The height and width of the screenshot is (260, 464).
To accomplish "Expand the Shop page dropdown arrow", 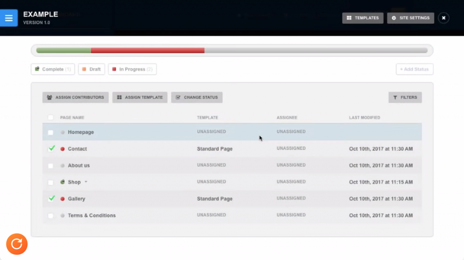I will click(86, 182).
